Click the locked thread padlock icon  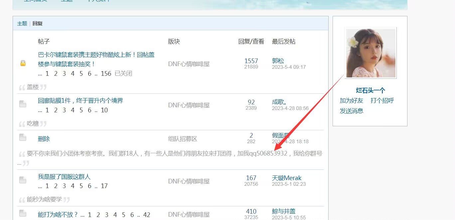click(x=23, y=63)
